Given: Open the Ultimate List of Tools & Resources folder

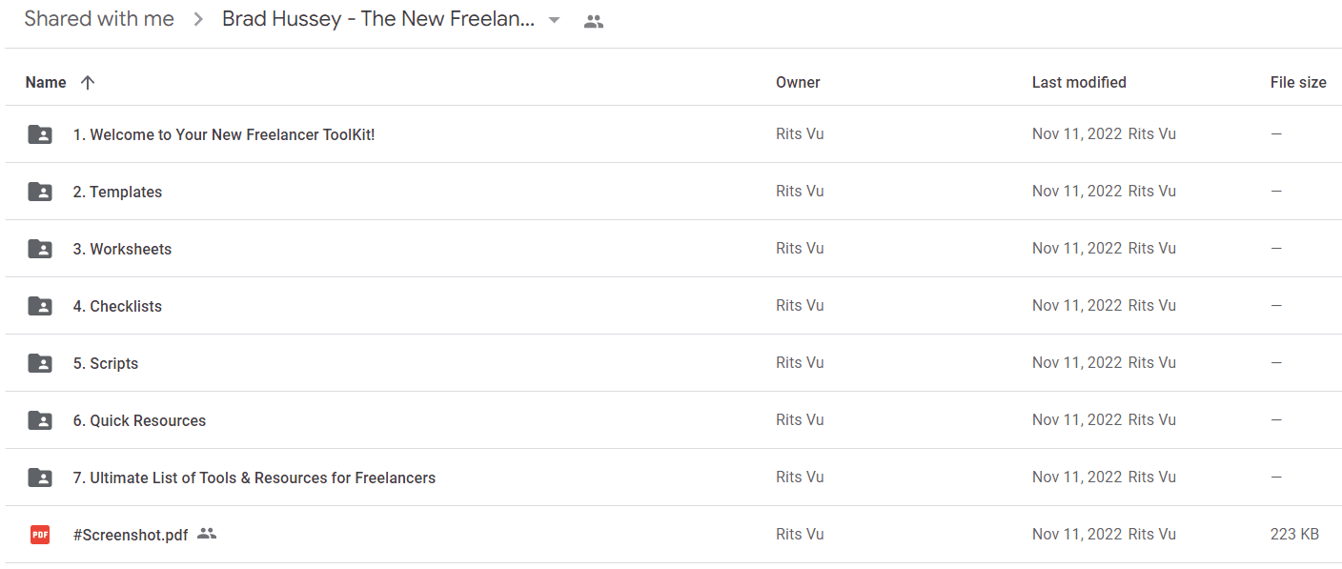Looking at the screenshot, I should (x=254, y=478).
